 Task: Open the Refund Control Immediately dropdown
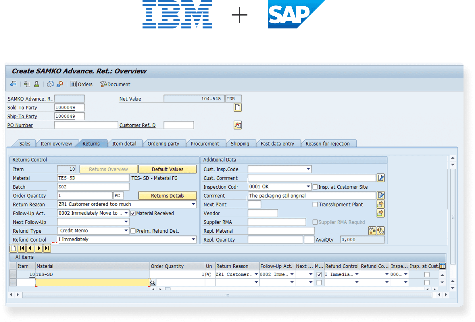194,239
